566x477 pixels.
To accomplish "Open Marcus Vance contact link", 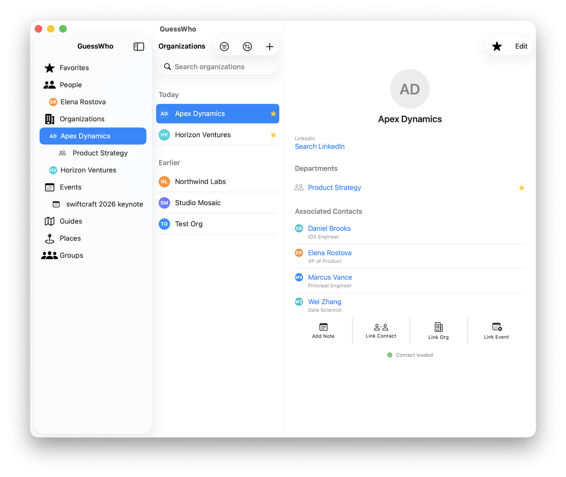I will 330,277.
